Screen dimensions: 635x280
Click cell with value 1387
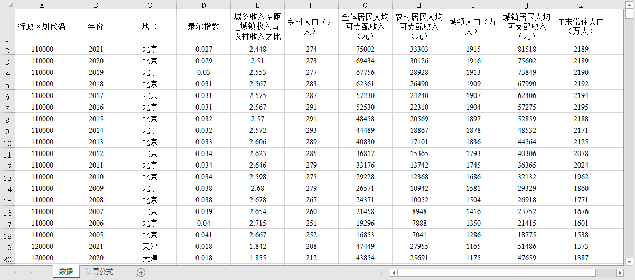tap(581, 258)
